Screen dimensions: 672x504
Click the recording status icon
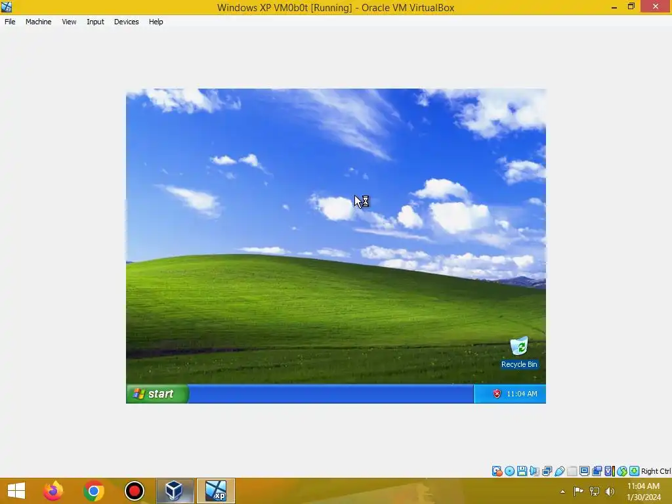click(x=597, y=471)
